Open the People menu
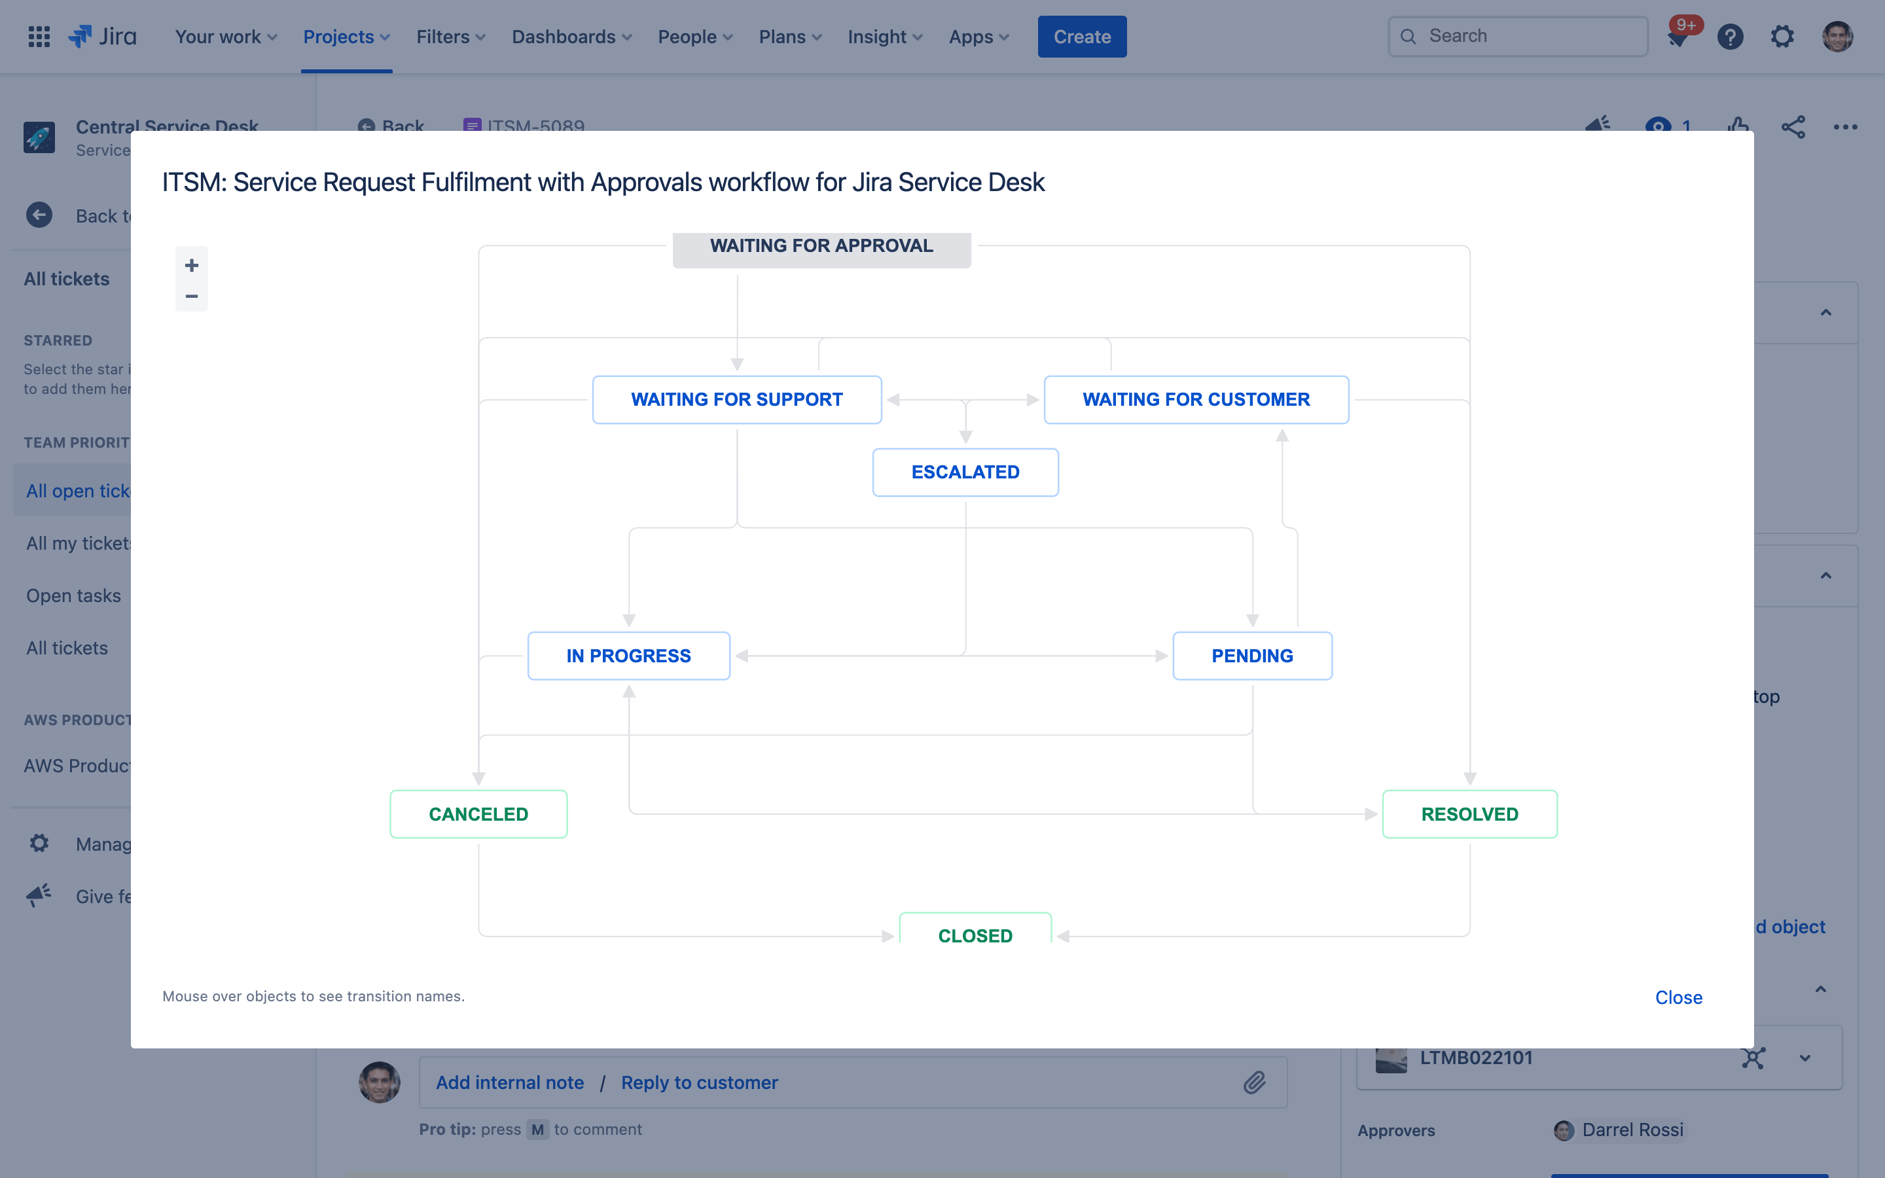This screenshot has width=1885, height=1178. [x=694, y=37]
